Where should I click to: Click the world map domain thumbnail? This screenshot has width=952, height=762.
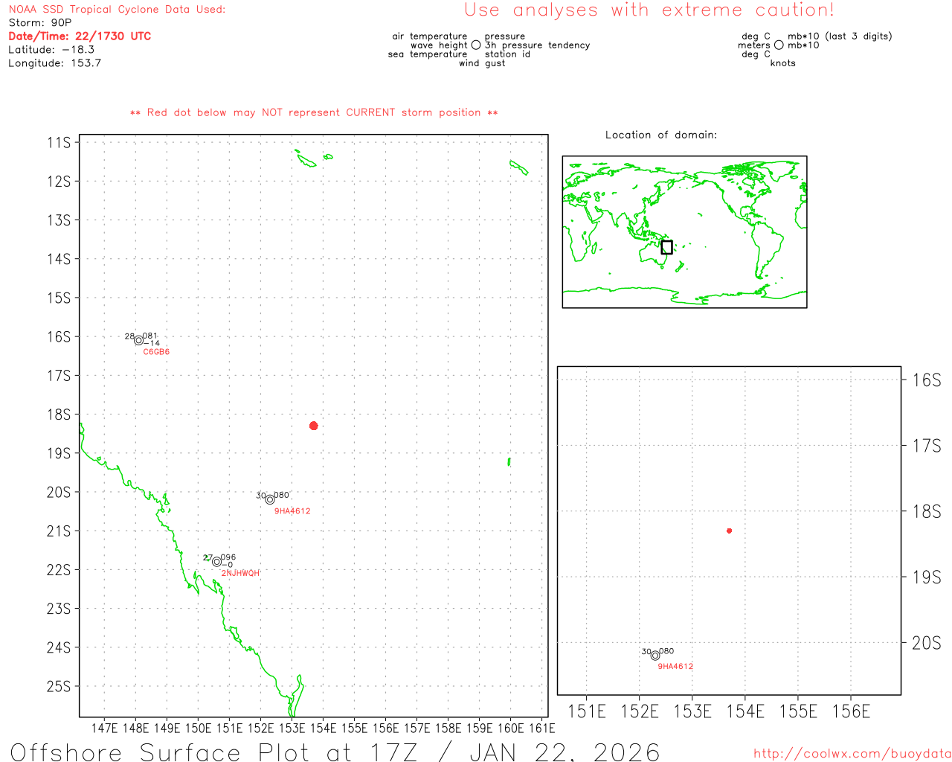pos(684,231)
